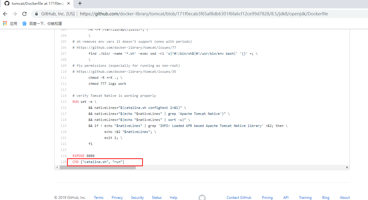Click the GitHub favicon on the tab
This screenshot has width=368, height=200.
pyautogui.click(x=7, y=4)
